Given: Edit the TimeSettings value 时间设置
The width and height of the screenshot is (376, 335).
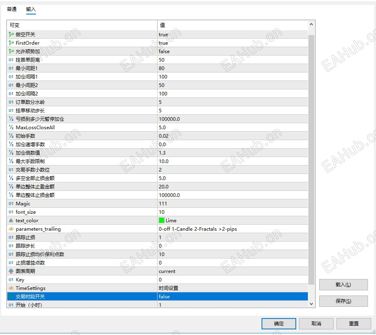Looking at the screenshot, I should tap(233, 288).
